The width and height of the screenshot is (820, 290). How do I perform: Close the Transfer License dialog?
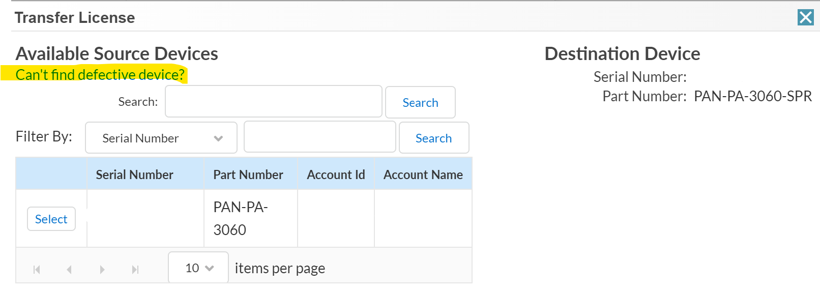(805, 17)
